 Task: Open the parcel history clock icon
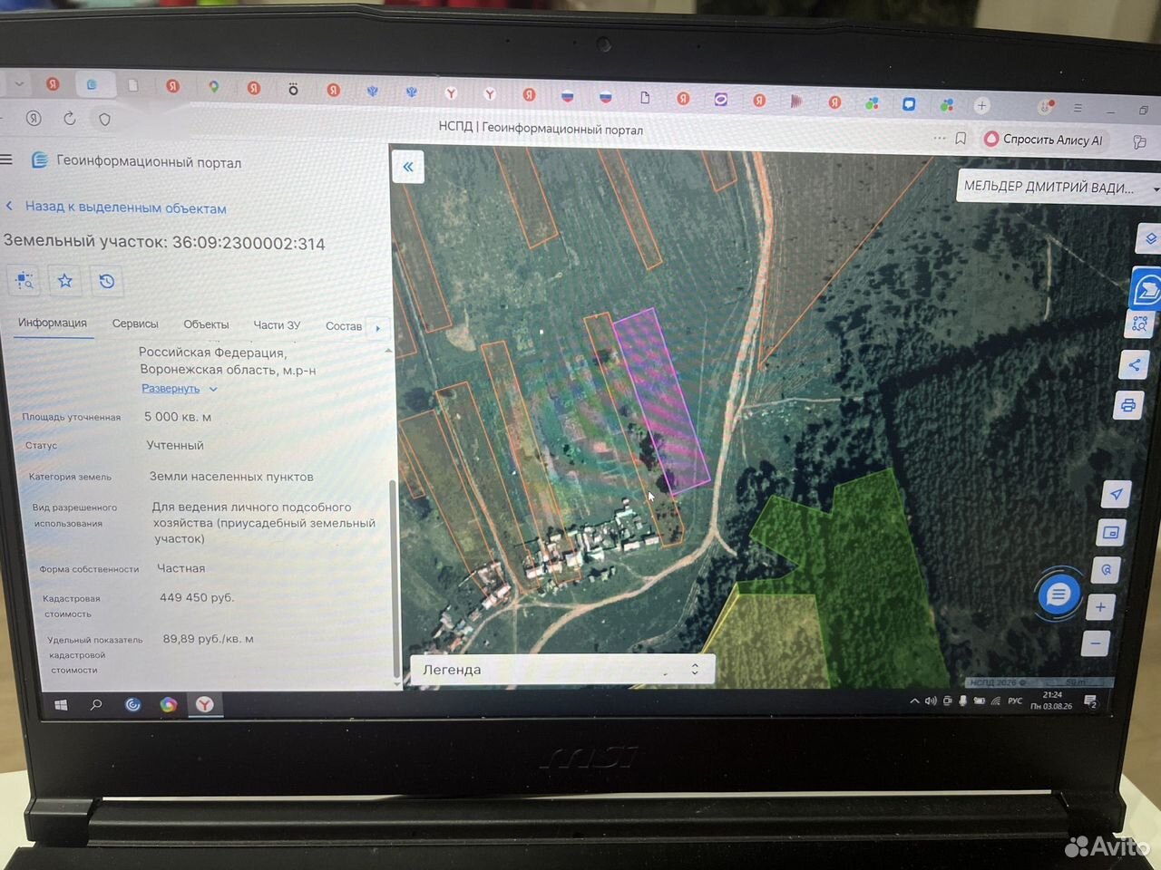(107, 282)
